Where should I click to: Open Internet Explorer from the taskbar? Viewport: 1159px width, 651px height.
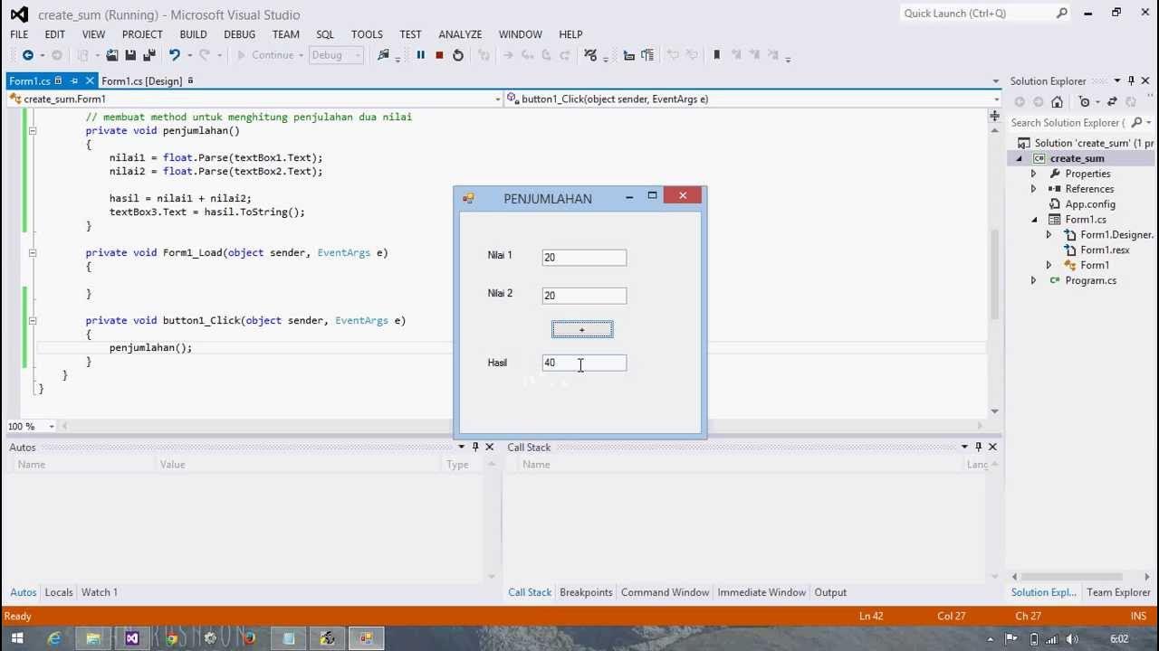[54, 638]
